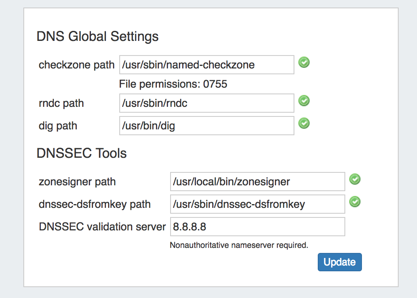Click the zonesigner path validation checkmark
The image size is (417, 298).
(x=355, y=179)
